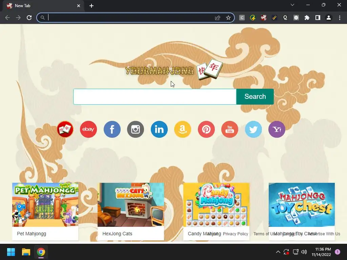The width and height of the screenshot is (347, 260).
Task: Open the Candy Mahjong game thumbnail
Action: (x=216, y=205)
